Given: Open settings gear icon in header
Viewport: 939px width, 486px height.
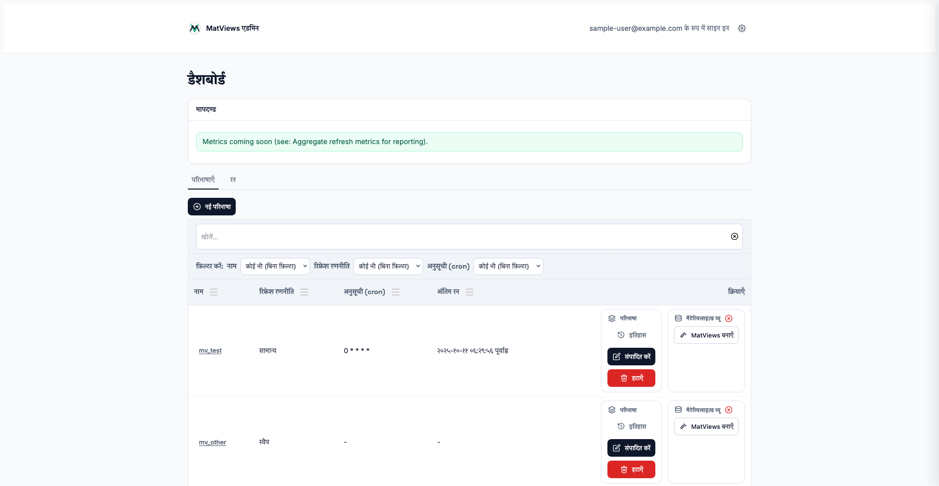Looking at the screenshot, I should click(742, 28).
